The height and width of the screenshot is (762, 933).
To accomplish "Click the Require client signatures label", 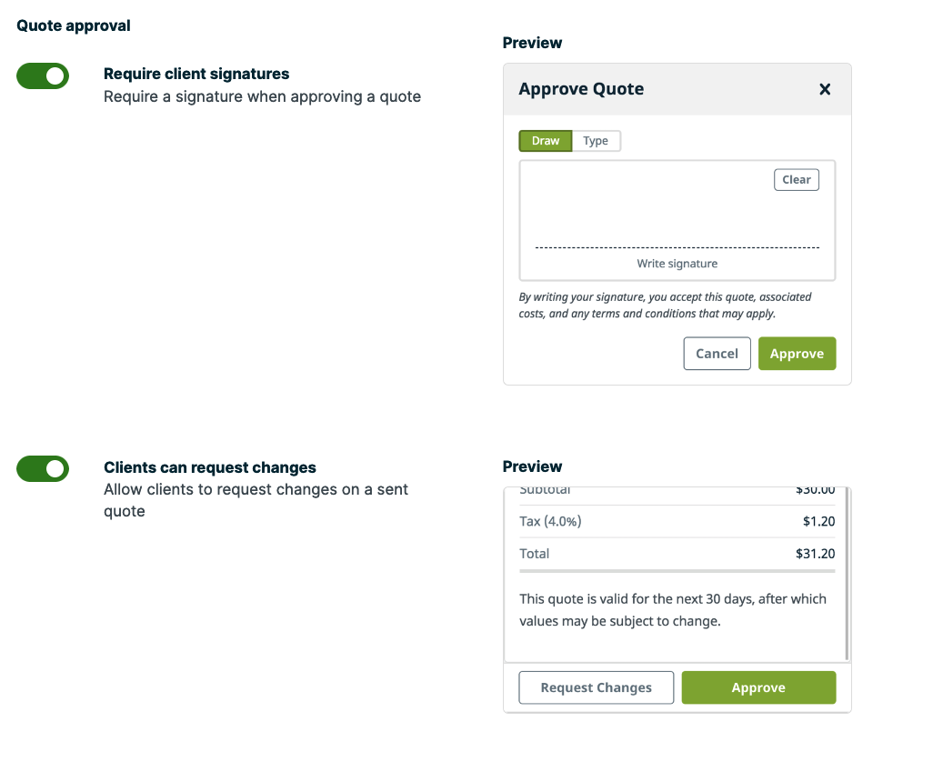I will click(196, 74).
